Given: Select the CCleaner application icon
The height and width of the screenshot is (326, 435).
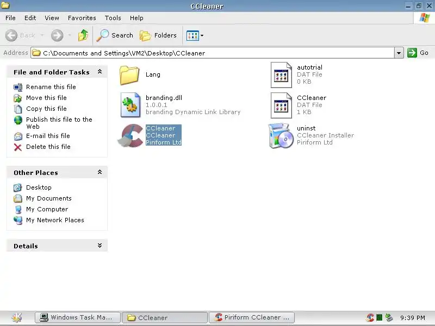Looking at the screenshot, I should tap(130, 135).
